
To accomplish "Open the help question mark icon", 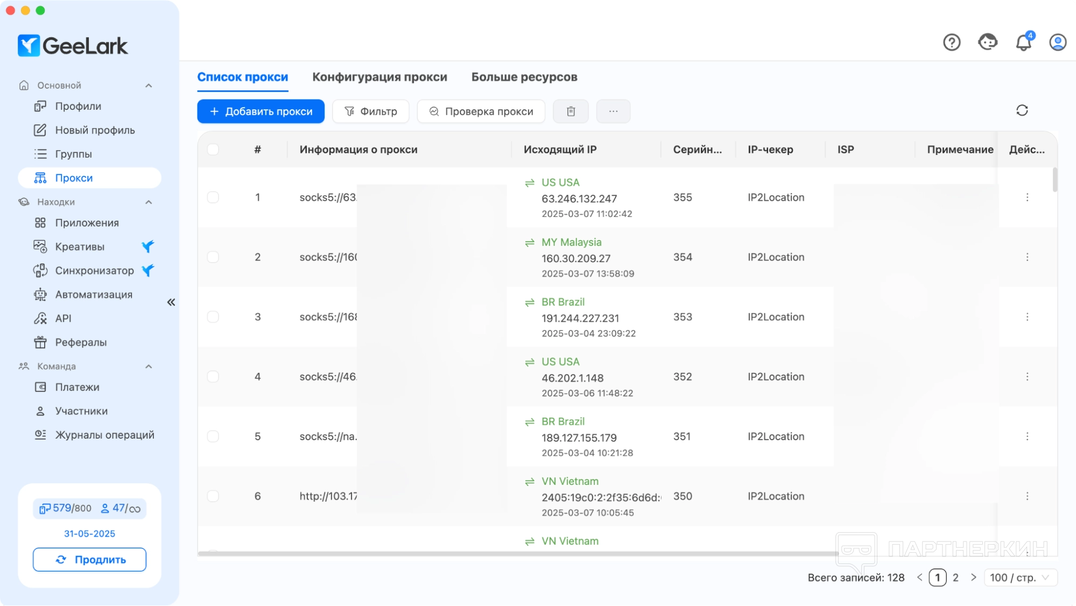I will (951, 42).
